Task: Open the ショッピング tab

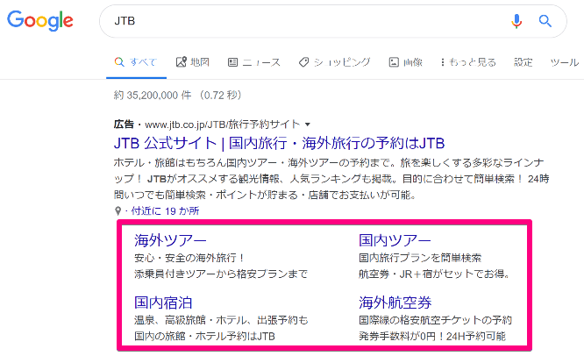Action: click(334, 62)
